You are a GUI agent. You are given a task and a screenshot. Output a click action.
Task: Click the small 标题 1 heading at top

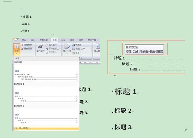27,16
